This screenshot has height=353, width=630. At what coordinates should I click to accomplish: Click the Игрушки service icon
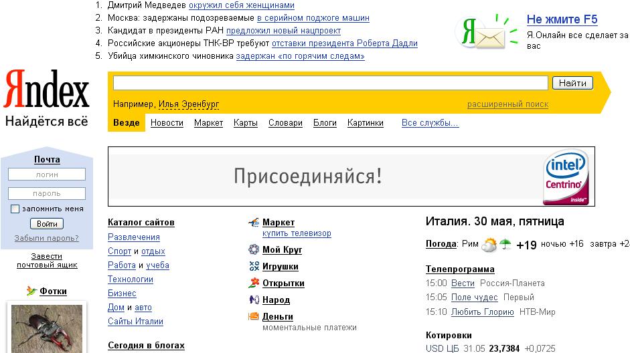coord(254,266)
